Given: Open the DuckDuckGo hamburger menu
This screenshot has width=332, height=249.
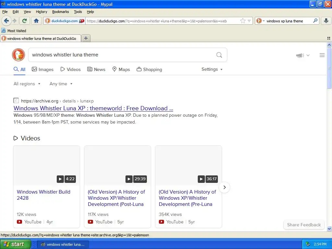Looking at the screenshot, I should pos(322,55).
